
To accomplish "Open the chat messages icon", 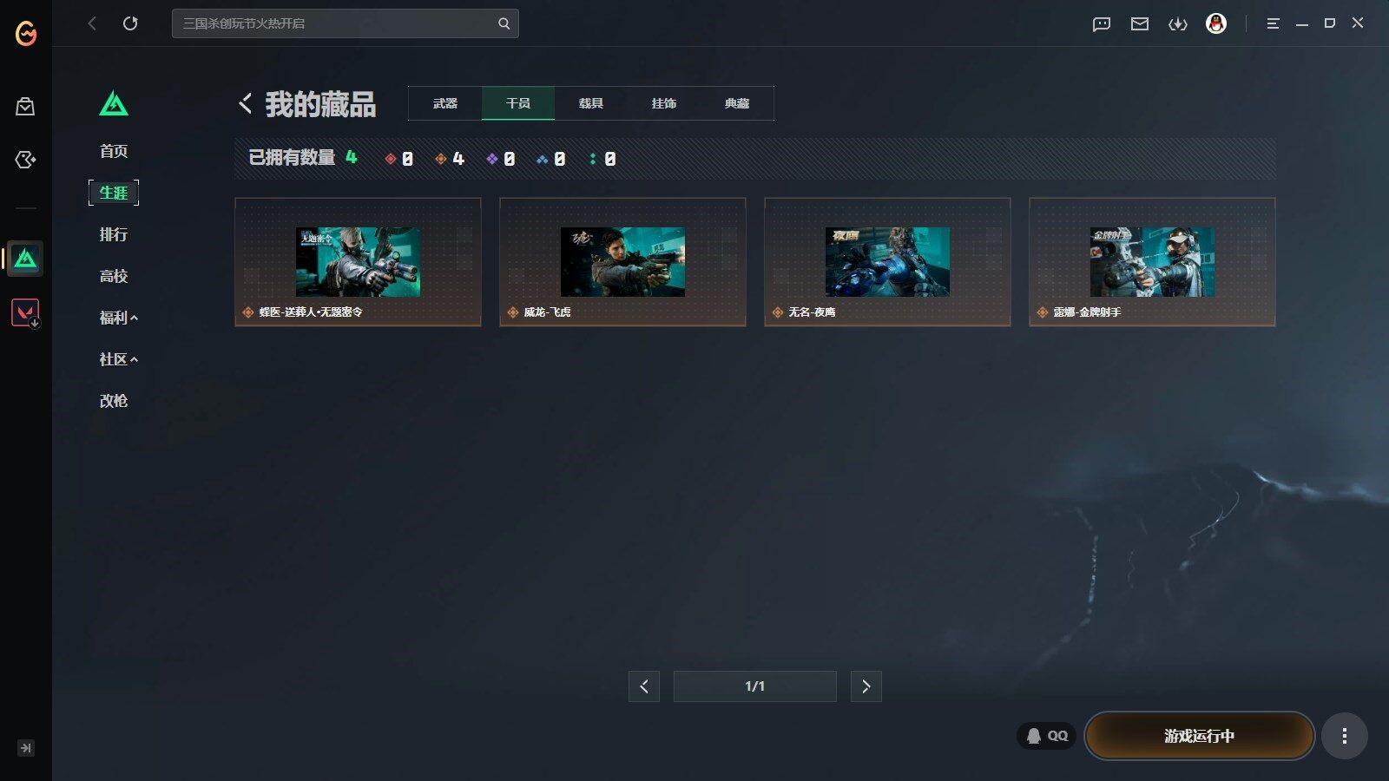I will point(1102,24).
